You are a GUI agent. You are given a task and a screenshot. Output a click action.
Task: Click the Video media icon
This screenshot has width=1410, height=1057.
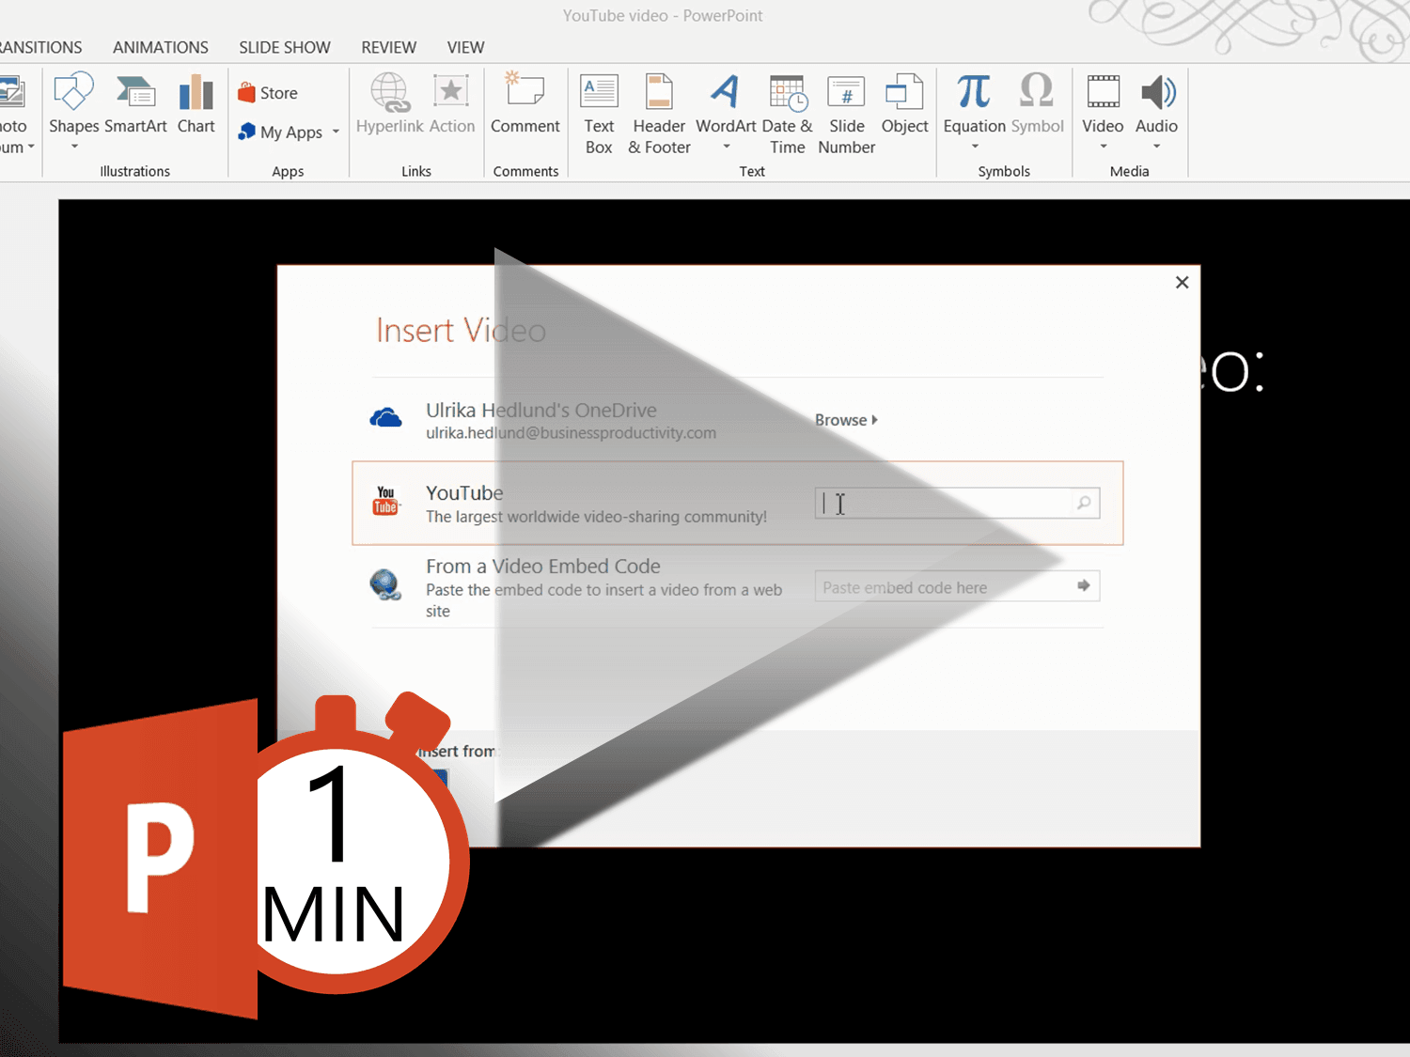(x=1103, y=92)
